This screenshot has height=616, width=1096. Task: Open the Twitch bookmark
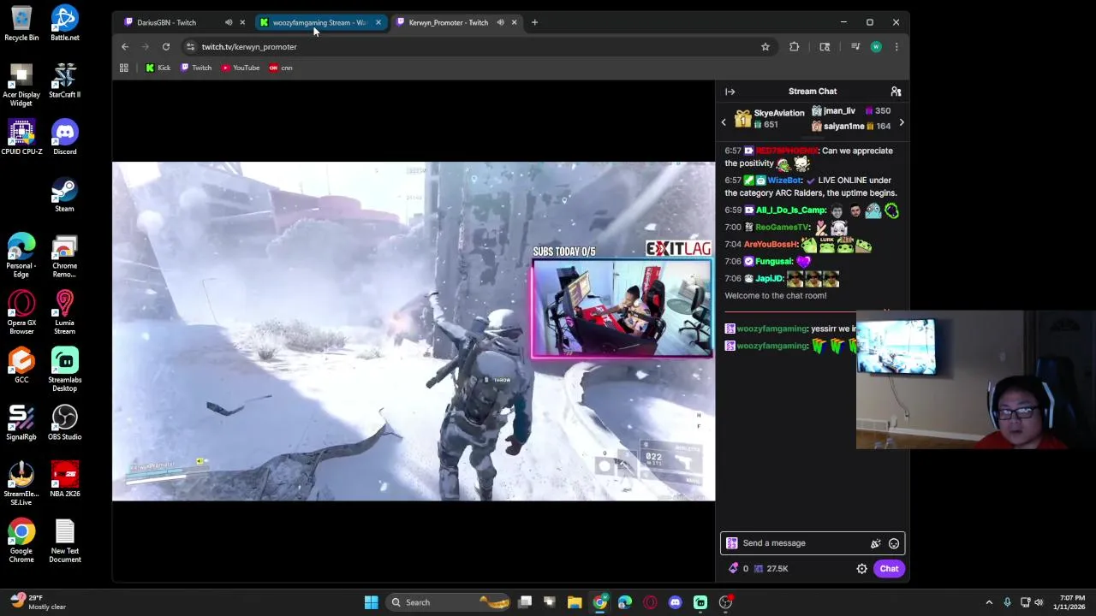pos(196,68)
